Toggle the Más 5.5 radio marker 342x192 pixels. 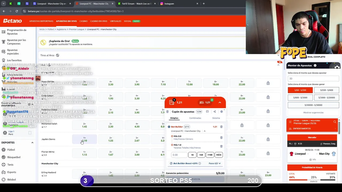click(x=172, y=136)
